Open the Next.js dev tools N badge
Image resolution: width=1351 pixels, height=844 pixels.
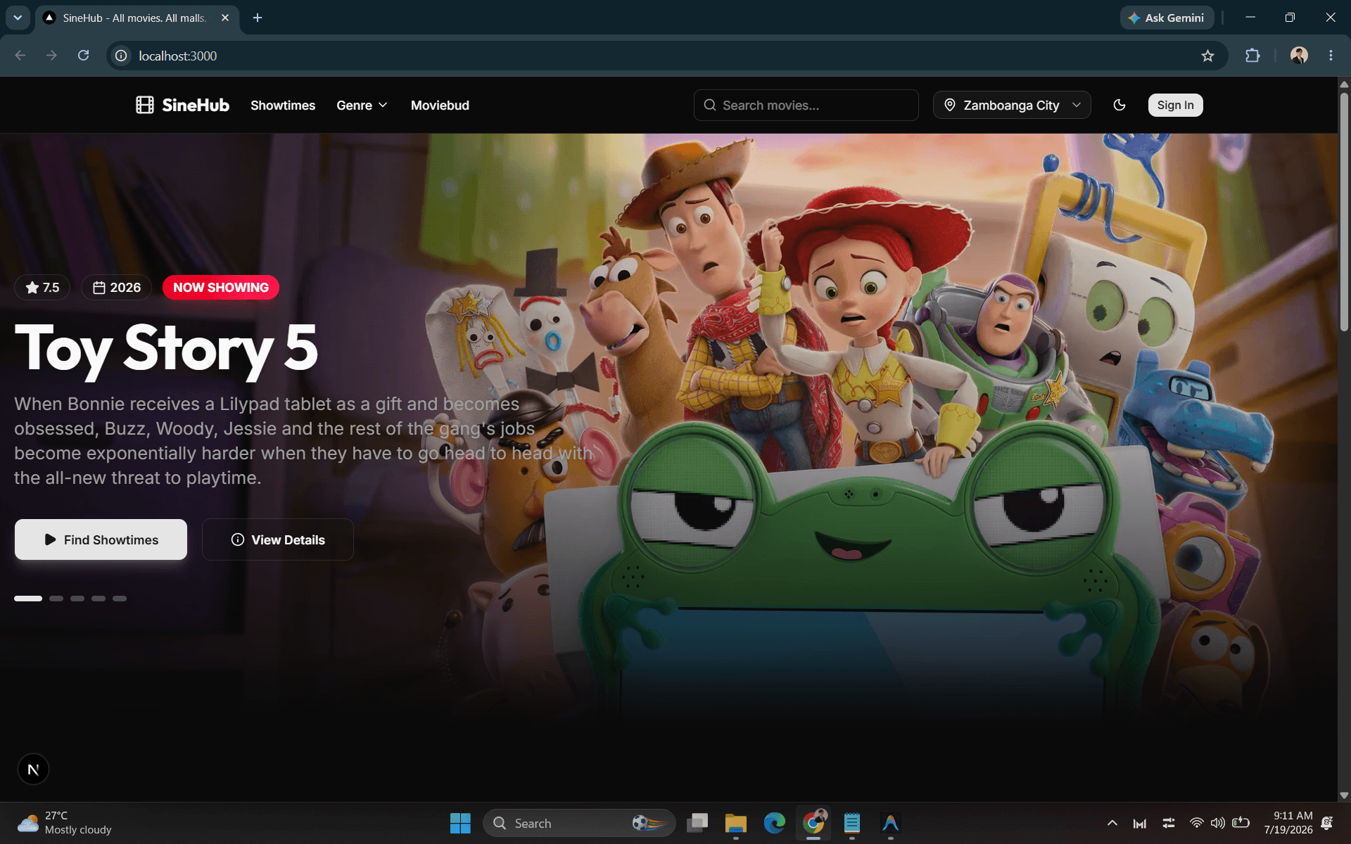click(x=33, y=769)
